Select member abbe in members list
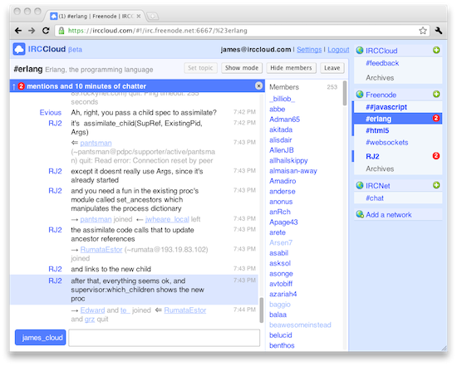 278,110
